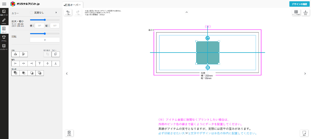Click the clear all (全消去) button
311x139 pixels.
coord(69,133)
